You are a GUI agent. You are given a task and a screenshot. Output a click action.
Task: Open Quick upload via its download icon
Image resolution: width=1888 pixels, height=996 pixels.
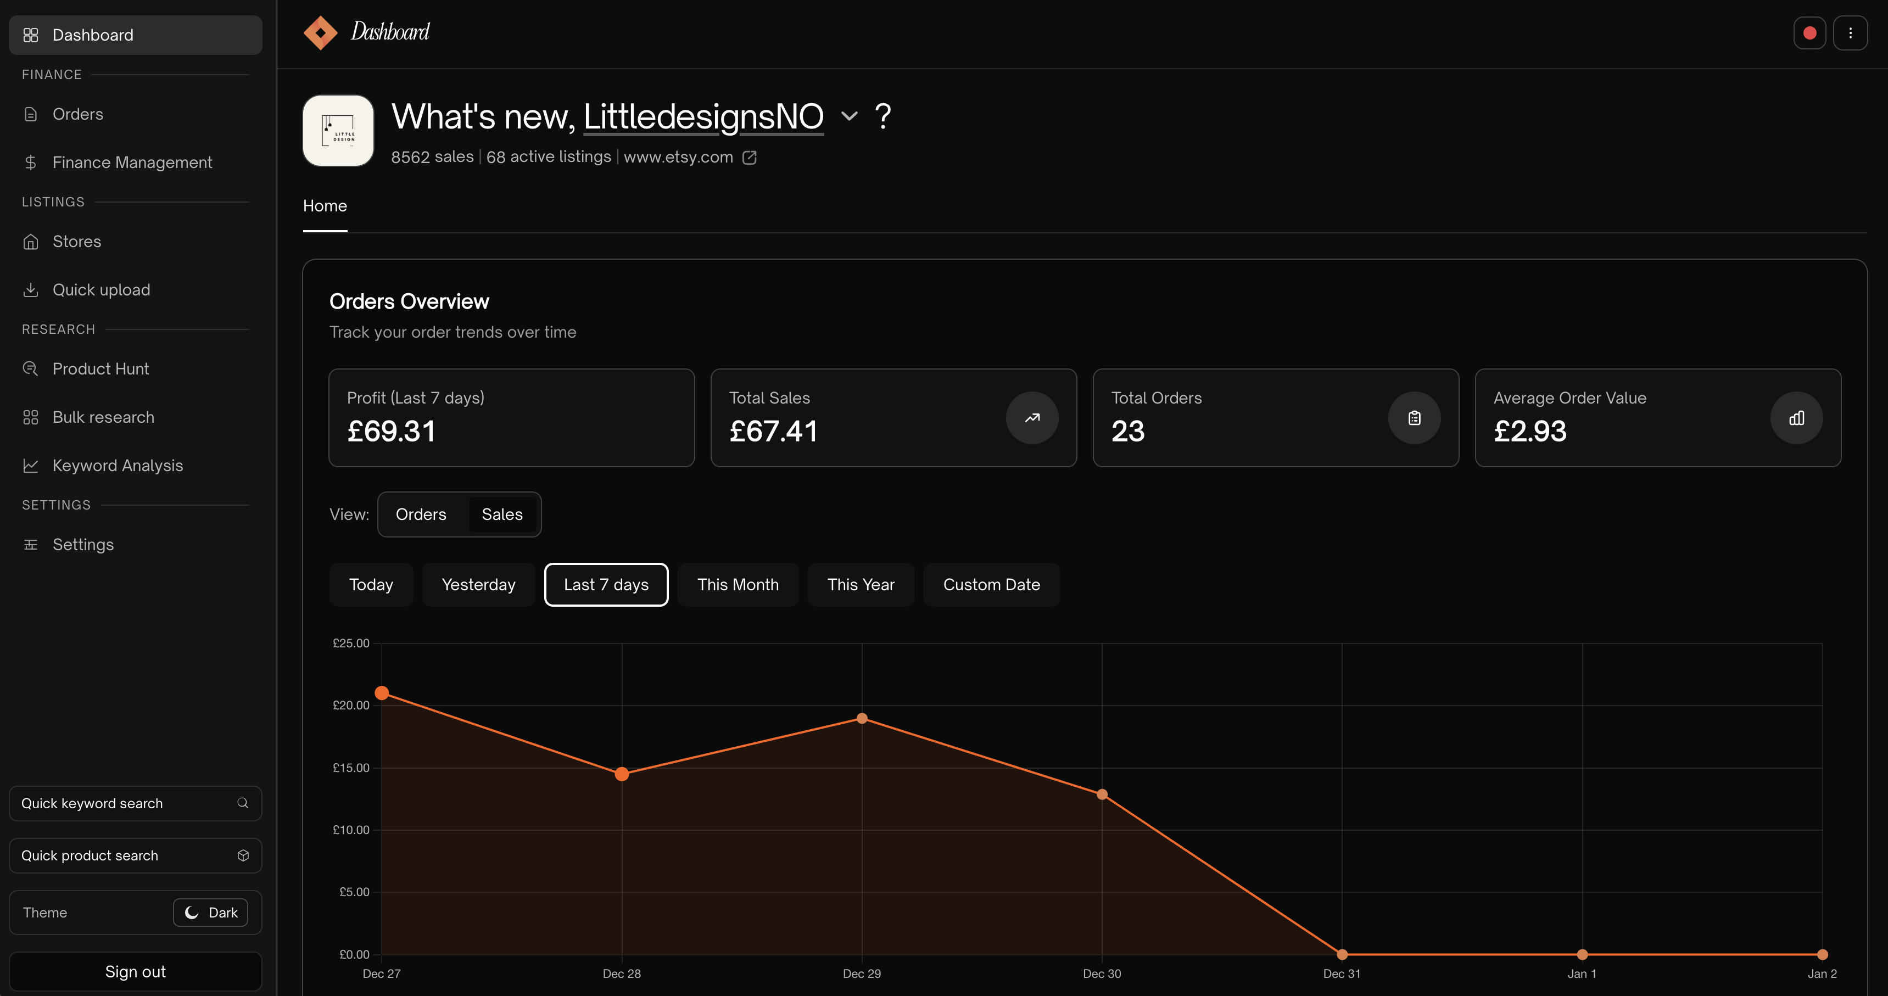[x=31, y=289]
